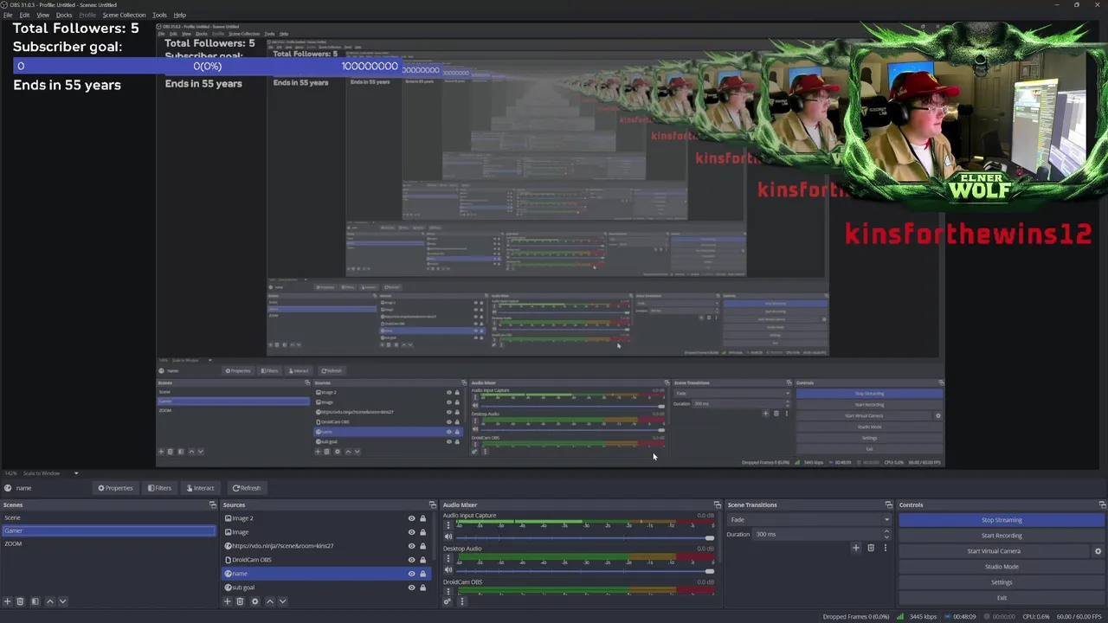Float the Scene Transitions dock icon
This screenshot has height=623, width=1108.
[x=888, y=504]
